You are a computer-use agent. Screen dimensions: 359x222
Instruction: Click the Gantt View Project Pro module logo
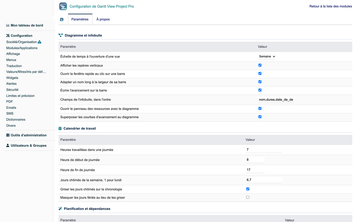click(63, 6)
